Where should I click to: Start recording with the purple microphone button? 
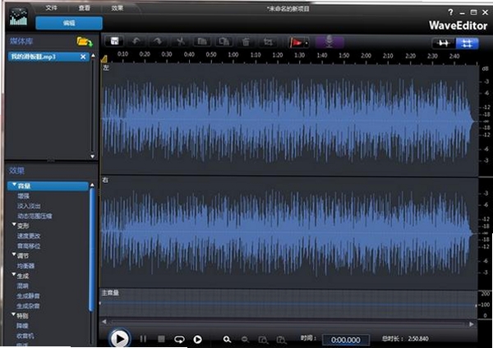(329, 42)
